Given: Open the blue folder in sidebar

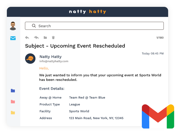Looking at the screenshot, I should 13,91.
